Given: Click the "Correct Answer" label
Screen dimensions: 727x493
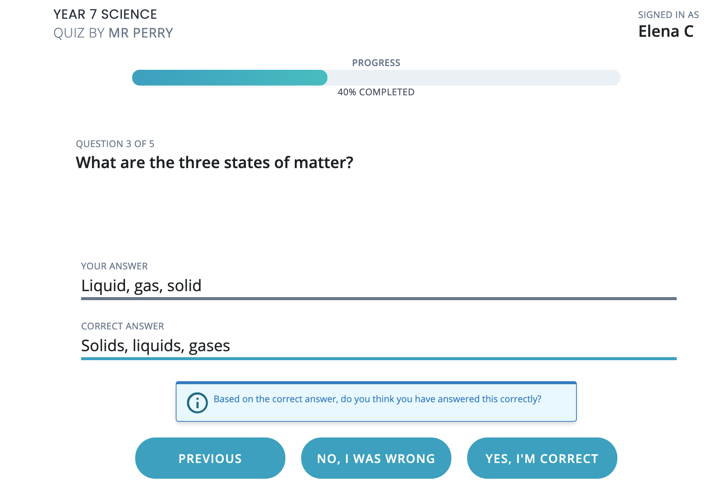Looking at the screenshot, I should pyautogui.click(x=122, y=326).
